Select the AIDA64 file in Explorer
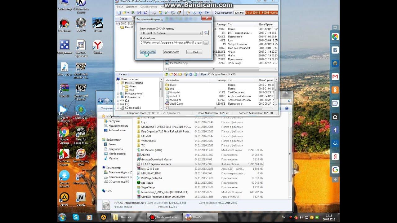 pyautogui.click(x=145, y=155)
